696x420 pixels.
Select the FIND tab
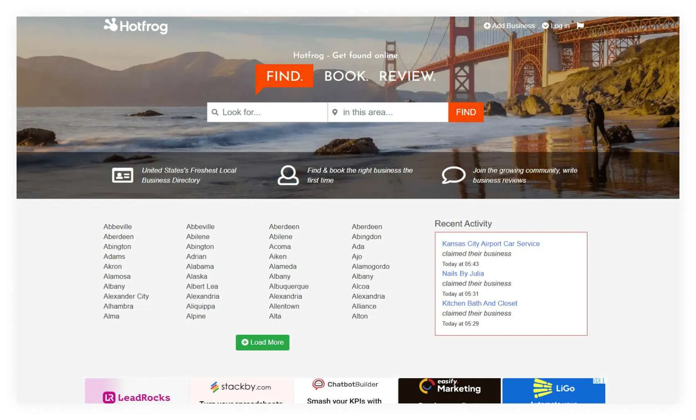[285, 76]
